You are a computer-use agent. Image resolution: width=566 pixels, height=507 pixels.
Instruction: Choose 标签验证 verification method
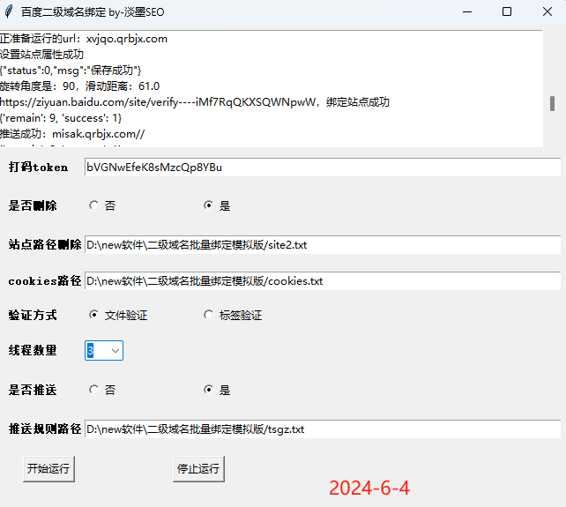tap(208, 315)
